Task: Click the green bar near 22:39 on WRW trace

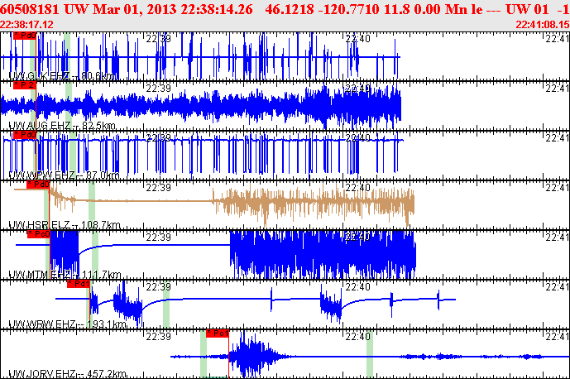Action: (x=166, y=305)
